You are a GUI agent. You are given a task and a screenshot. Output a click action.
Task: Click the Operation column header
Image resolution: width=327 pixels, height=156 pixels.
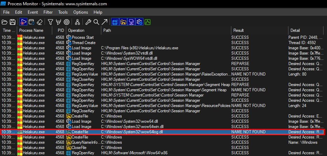click(84, 30)
